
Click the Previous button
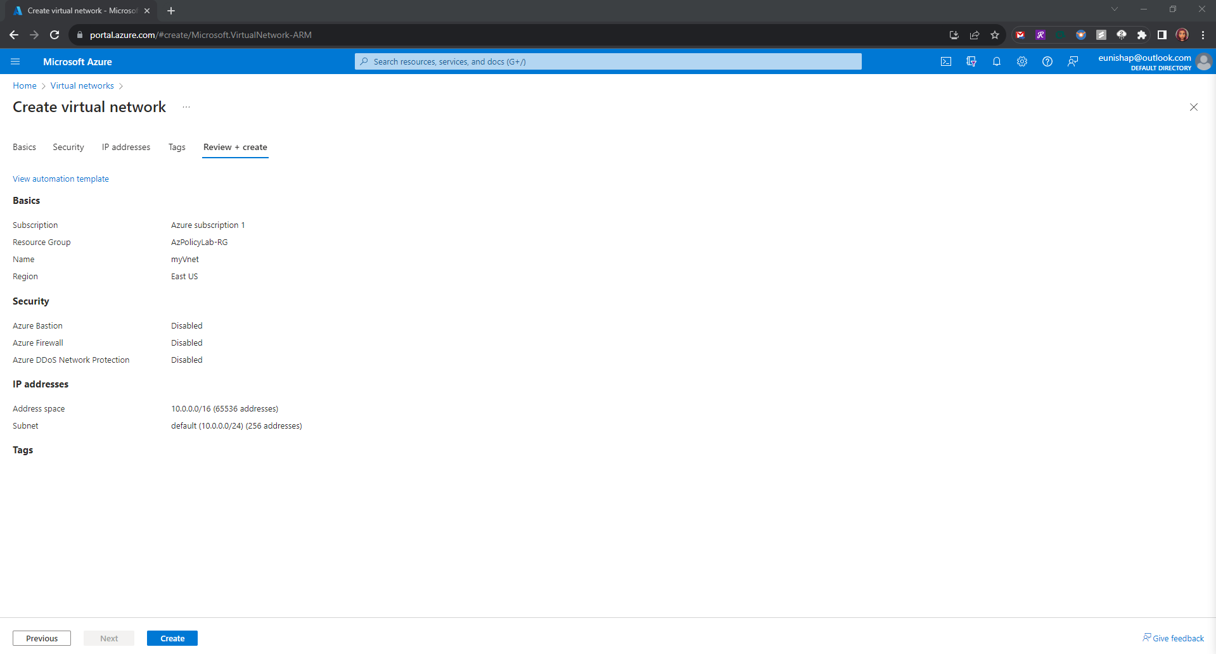click(42, 638)
